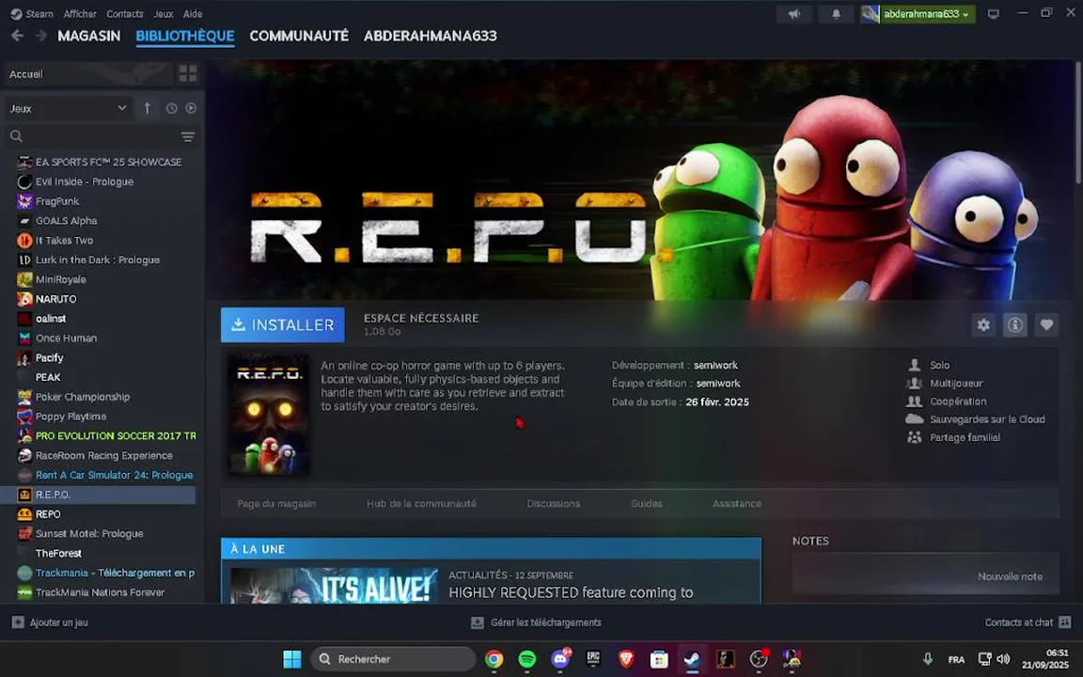The image size is (1083, 677).
Task: Click the Ajouter un jeu plus icon
Action: tap(18, 622)
